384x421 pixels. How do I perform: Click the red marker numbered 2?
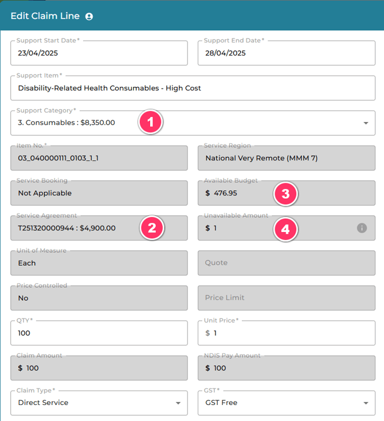152,228
